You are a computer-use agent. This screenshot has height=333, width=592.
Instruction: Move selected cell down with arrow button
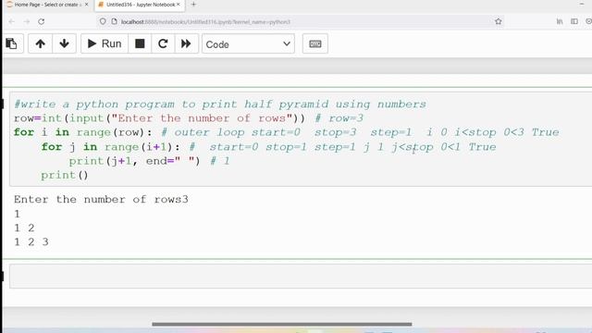pos(64,43)
